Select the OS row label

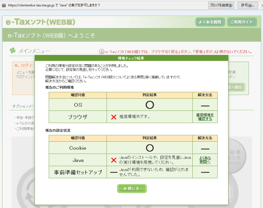(78, 105)
